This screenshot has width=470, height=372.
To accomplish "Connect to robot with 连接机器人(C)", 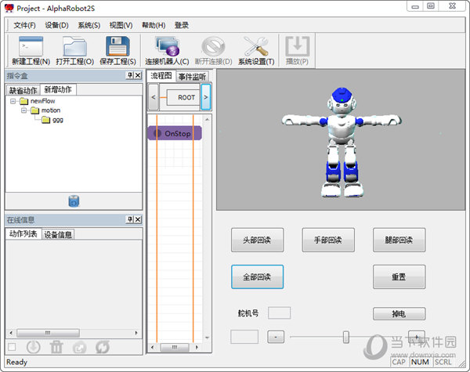I will (167, 50).
